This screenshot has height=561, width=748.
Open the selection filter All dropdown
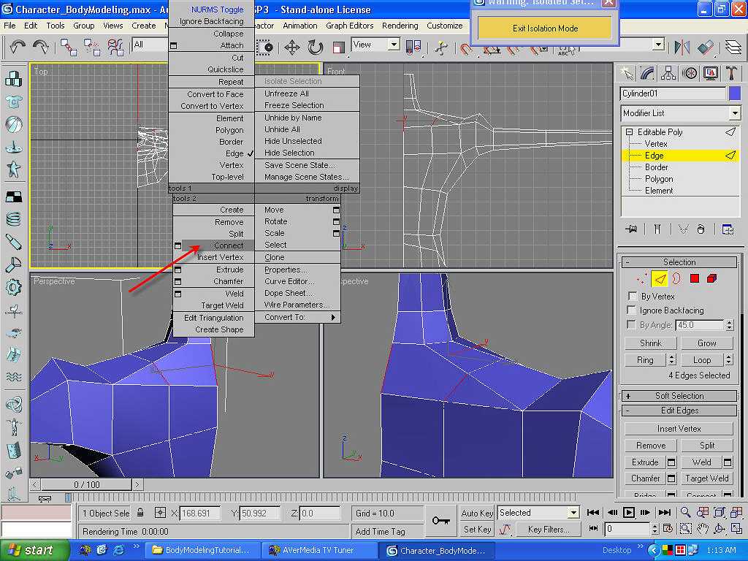[x=150, y=45]
